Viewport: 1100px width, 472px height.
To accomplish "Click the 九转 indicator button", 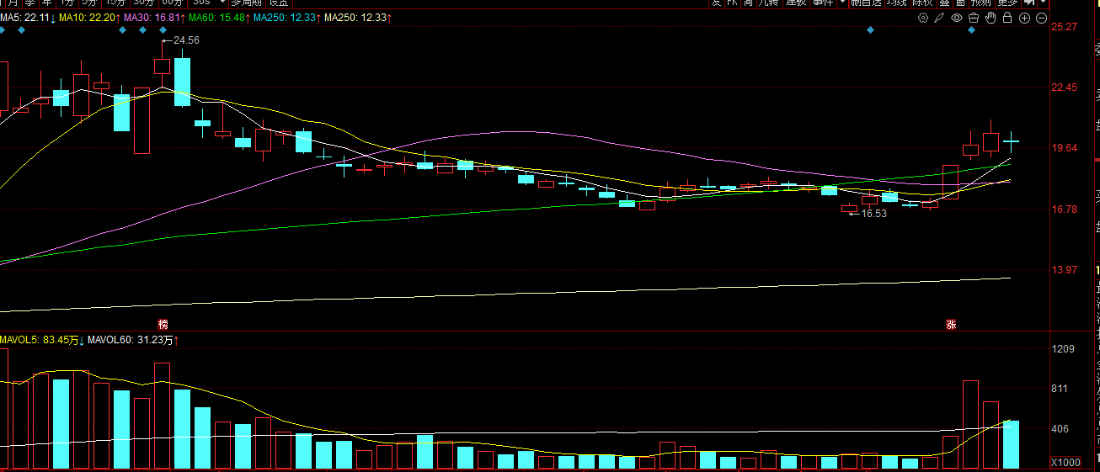I will coord(770,3).
